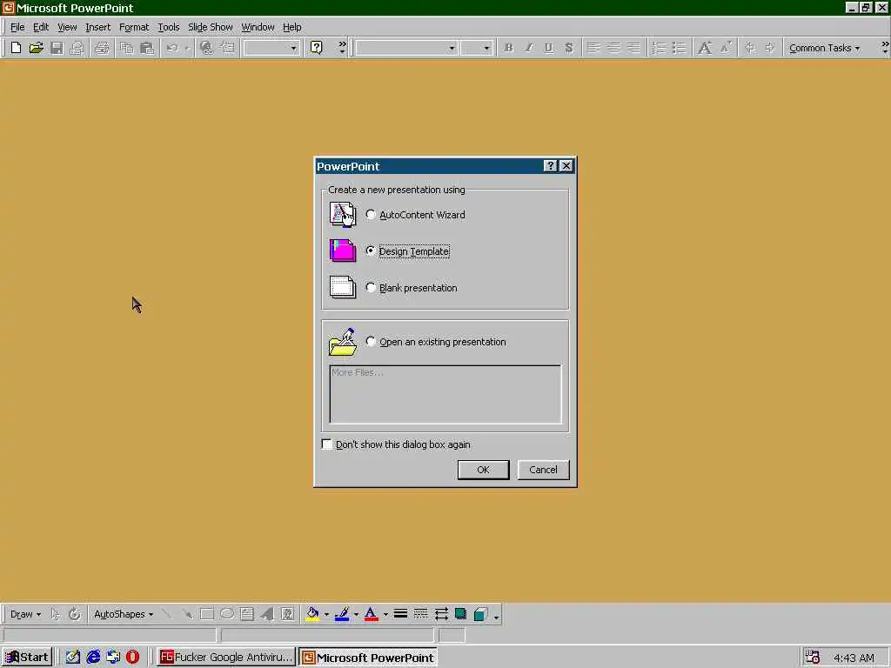Align text left icon
Screen dimensions: 891x668
pos(593,48)
